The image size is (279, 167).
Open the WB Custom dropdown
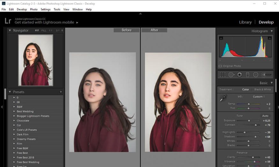click(259, 97)
